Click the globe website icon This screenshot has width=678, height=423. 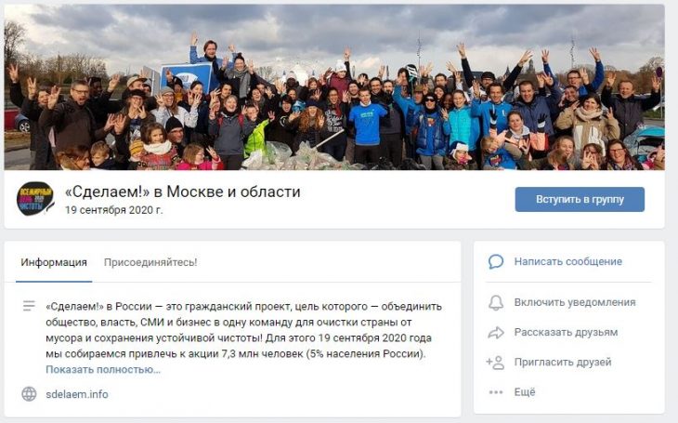[x=29, y=394]
